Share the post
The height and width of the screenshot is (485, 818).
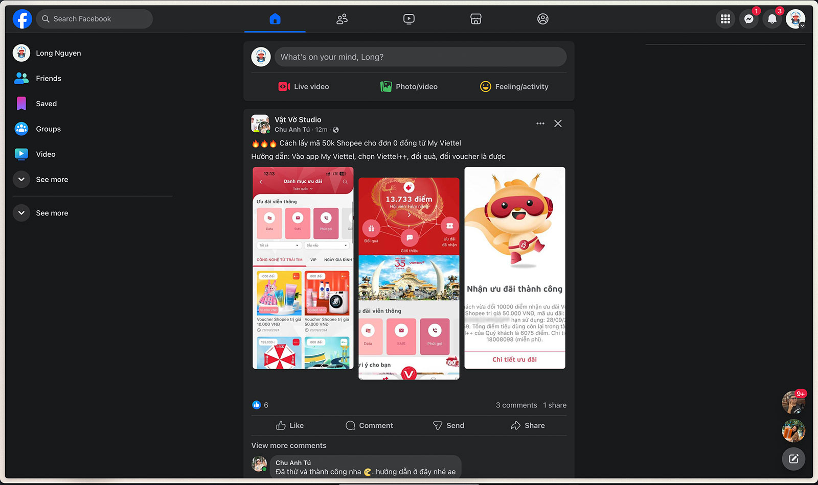click(528, 425)
